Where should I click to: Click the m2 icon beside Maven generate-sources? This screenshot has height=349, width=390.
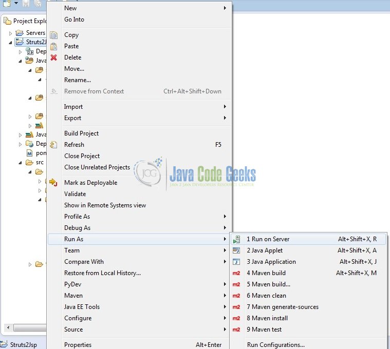[236, 307]
